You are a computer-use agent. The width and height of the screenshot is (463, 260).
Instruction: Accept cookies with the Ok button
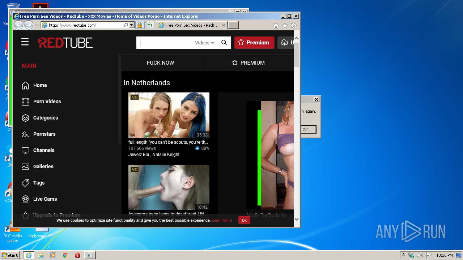click(x=244, y=220)
